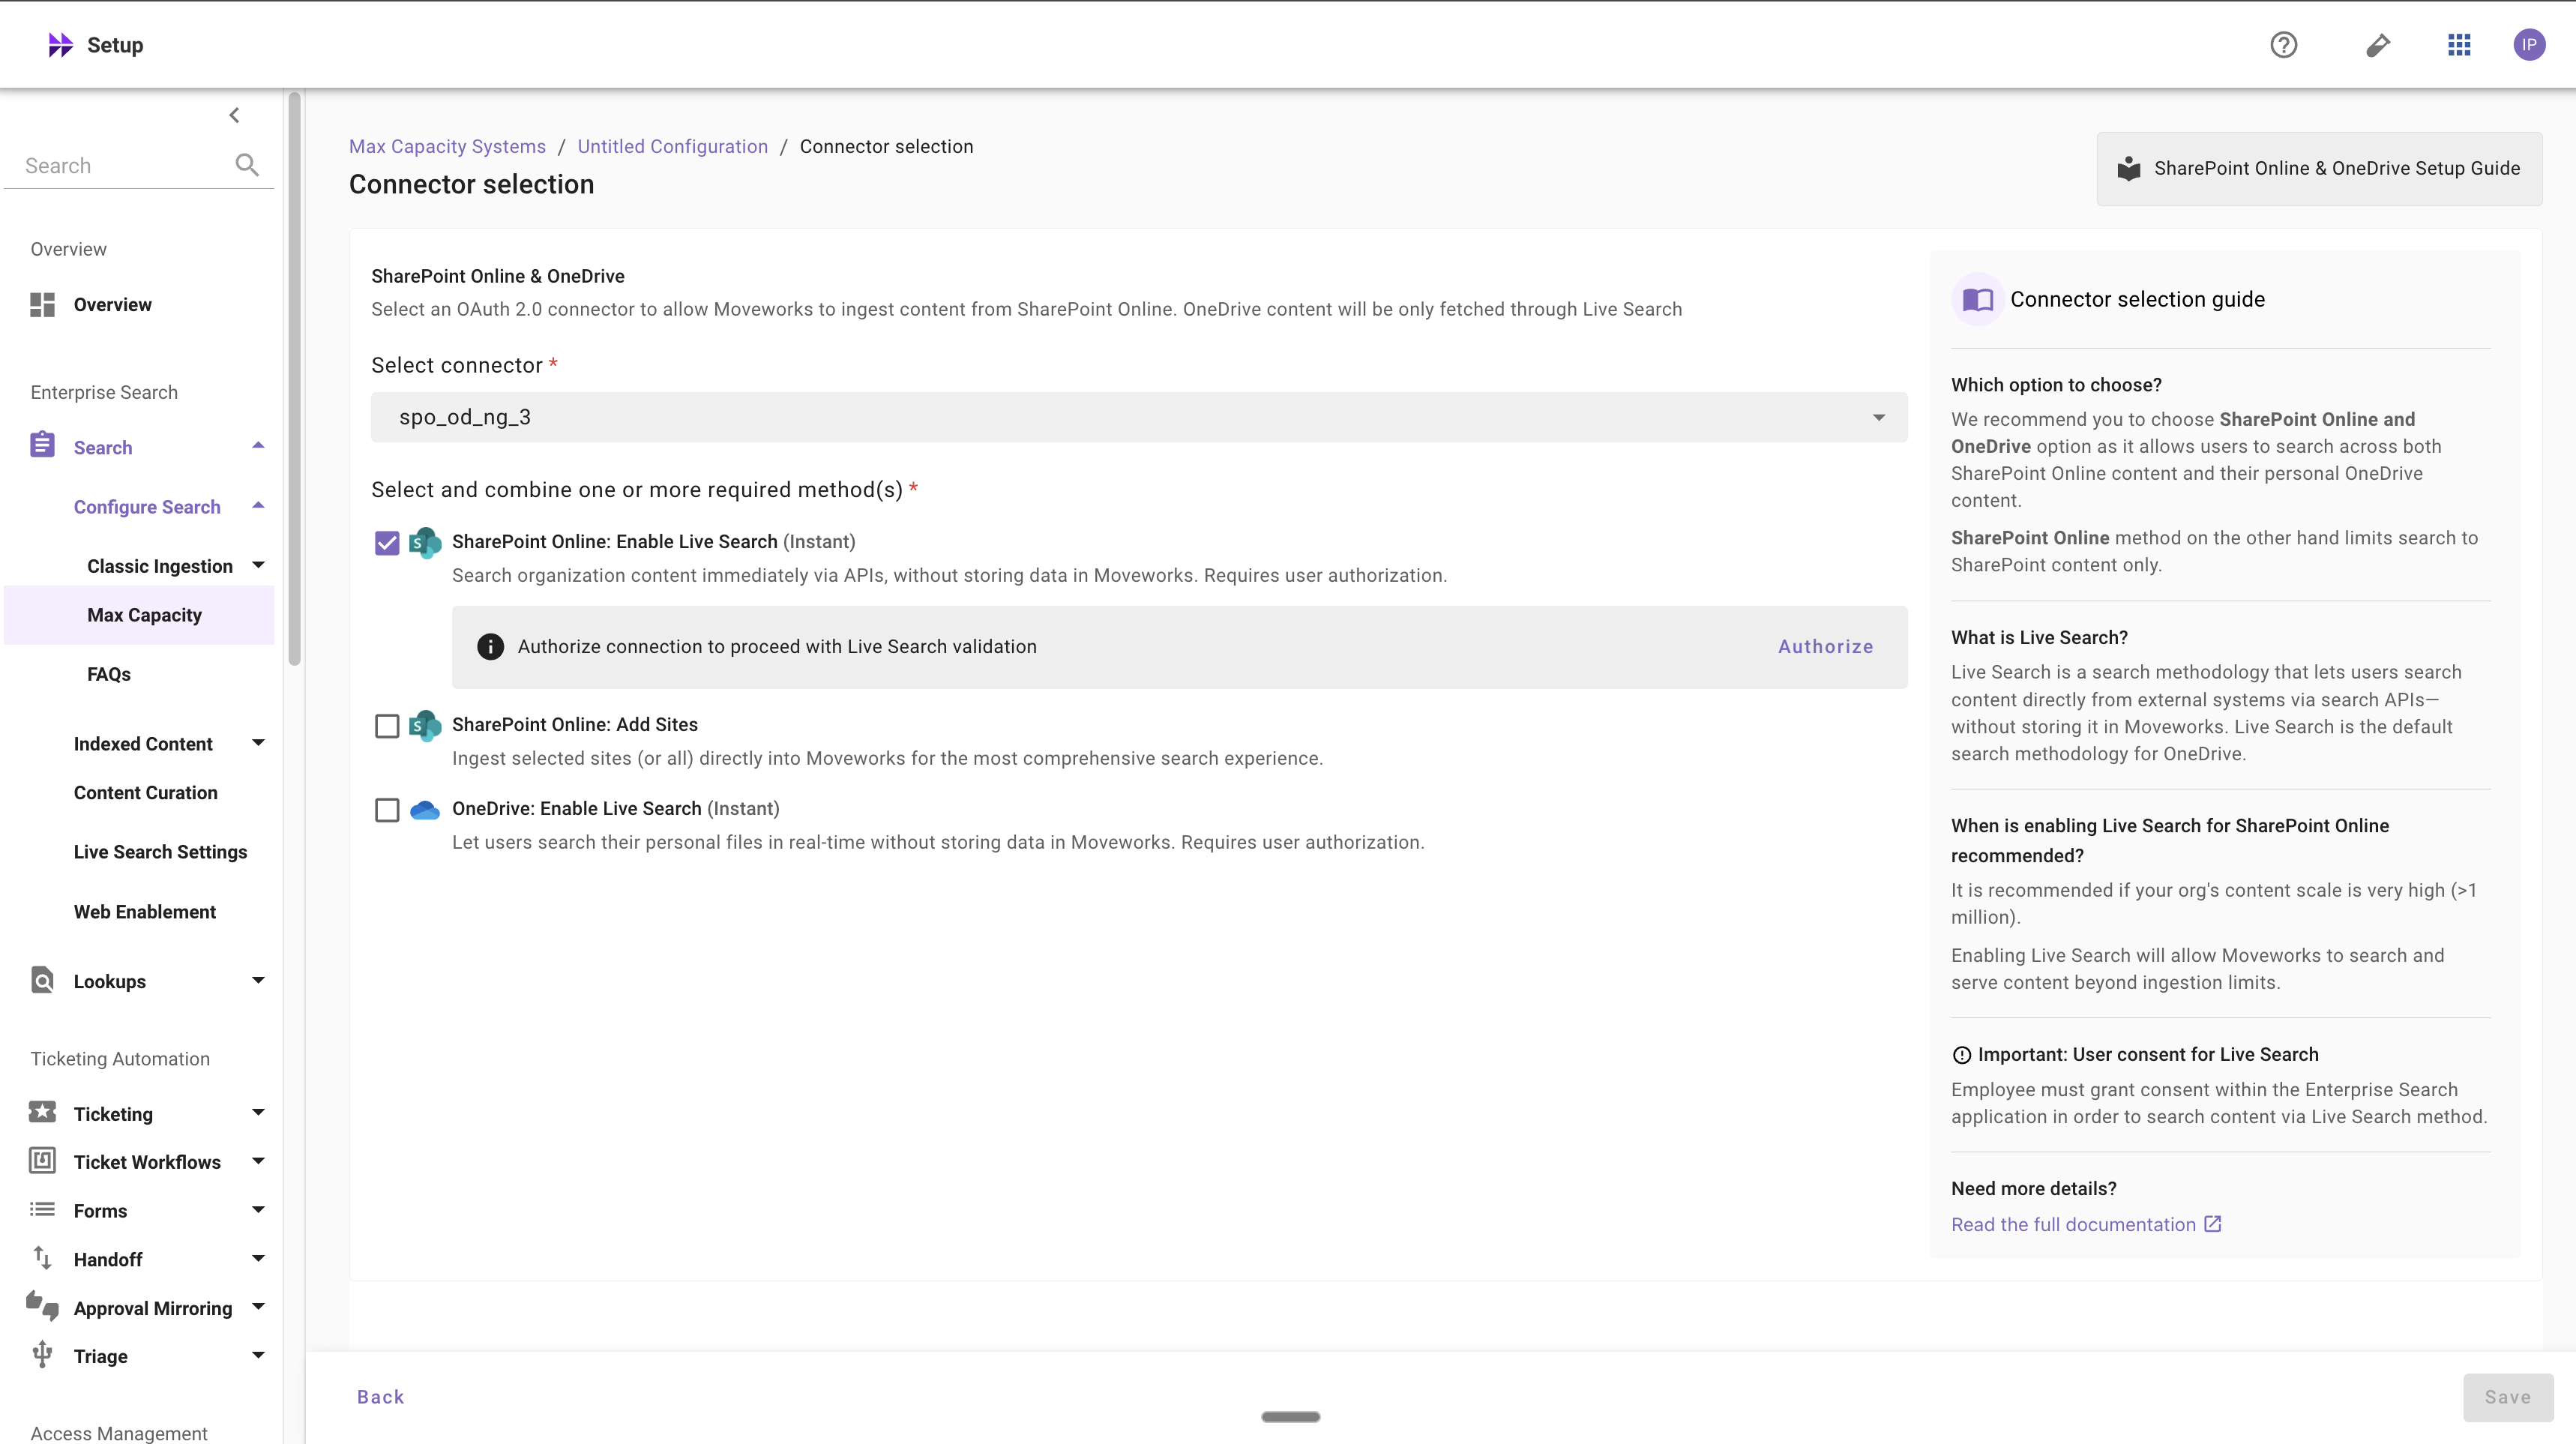The image size is (2576, 1444).
Task: Click the 'What is Live Search?' heading
Action: (x=2039, y=637)
